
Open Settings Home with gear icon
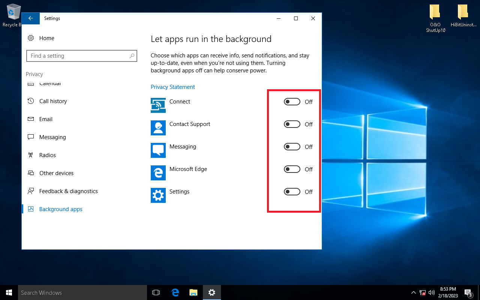coord(31,38)
